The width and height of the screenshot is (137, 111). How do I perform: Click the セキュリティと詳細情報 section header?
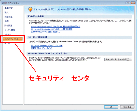[x=79, y=37]
